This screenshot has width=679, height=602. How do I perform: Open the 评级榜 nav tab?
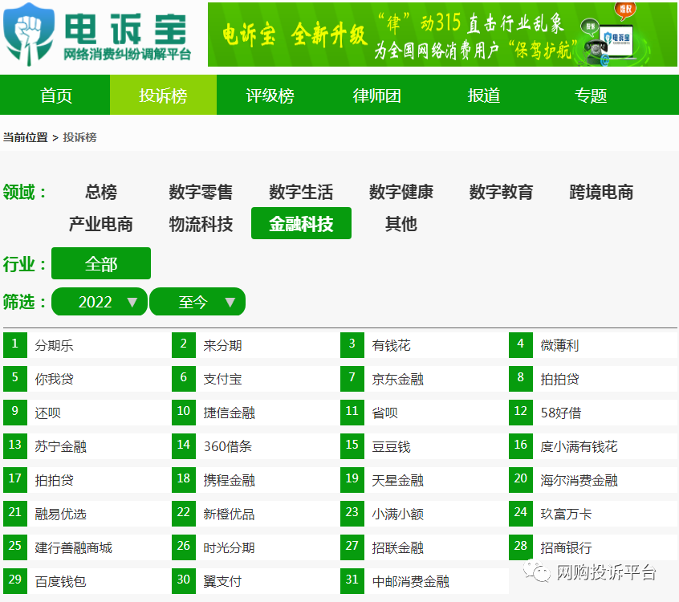270,96
